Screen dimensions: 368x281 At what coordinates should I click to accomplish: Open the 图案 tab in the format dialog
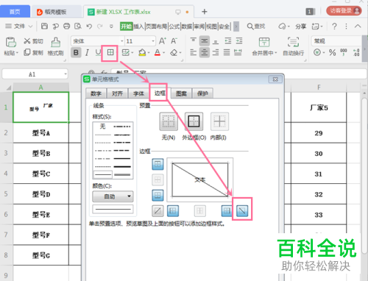[181, 93]
